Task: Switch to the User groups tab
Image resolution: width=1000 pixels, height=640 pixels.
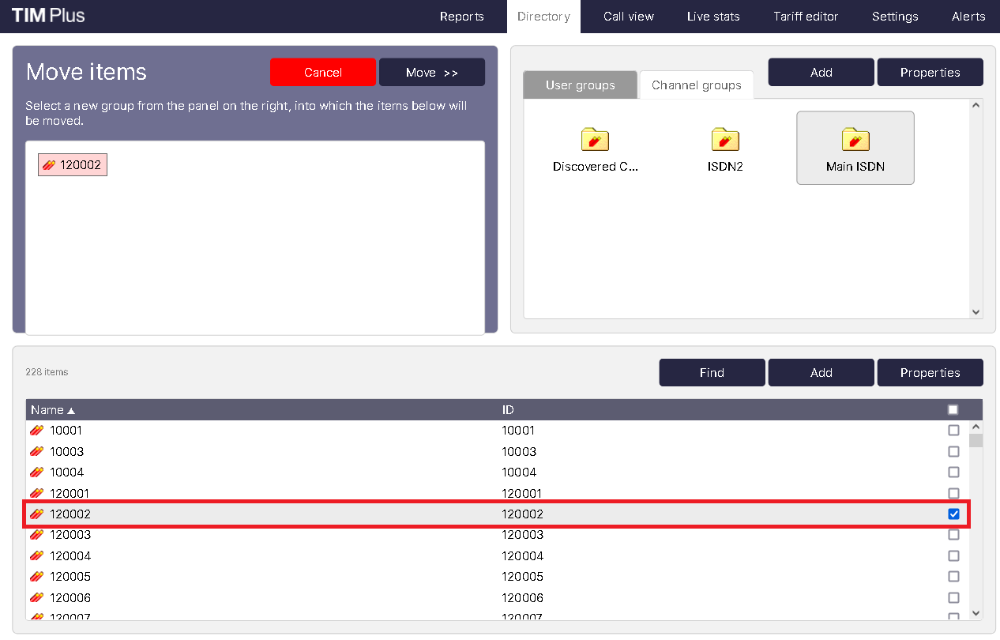Action: tap(580, 85)
